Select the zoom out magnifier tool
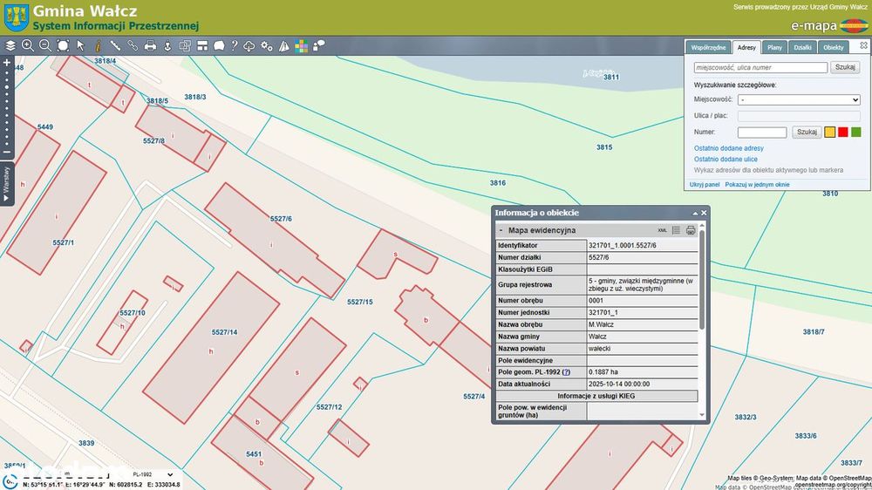The width and height of the screenshot is (872, 490). click(45, 45)
